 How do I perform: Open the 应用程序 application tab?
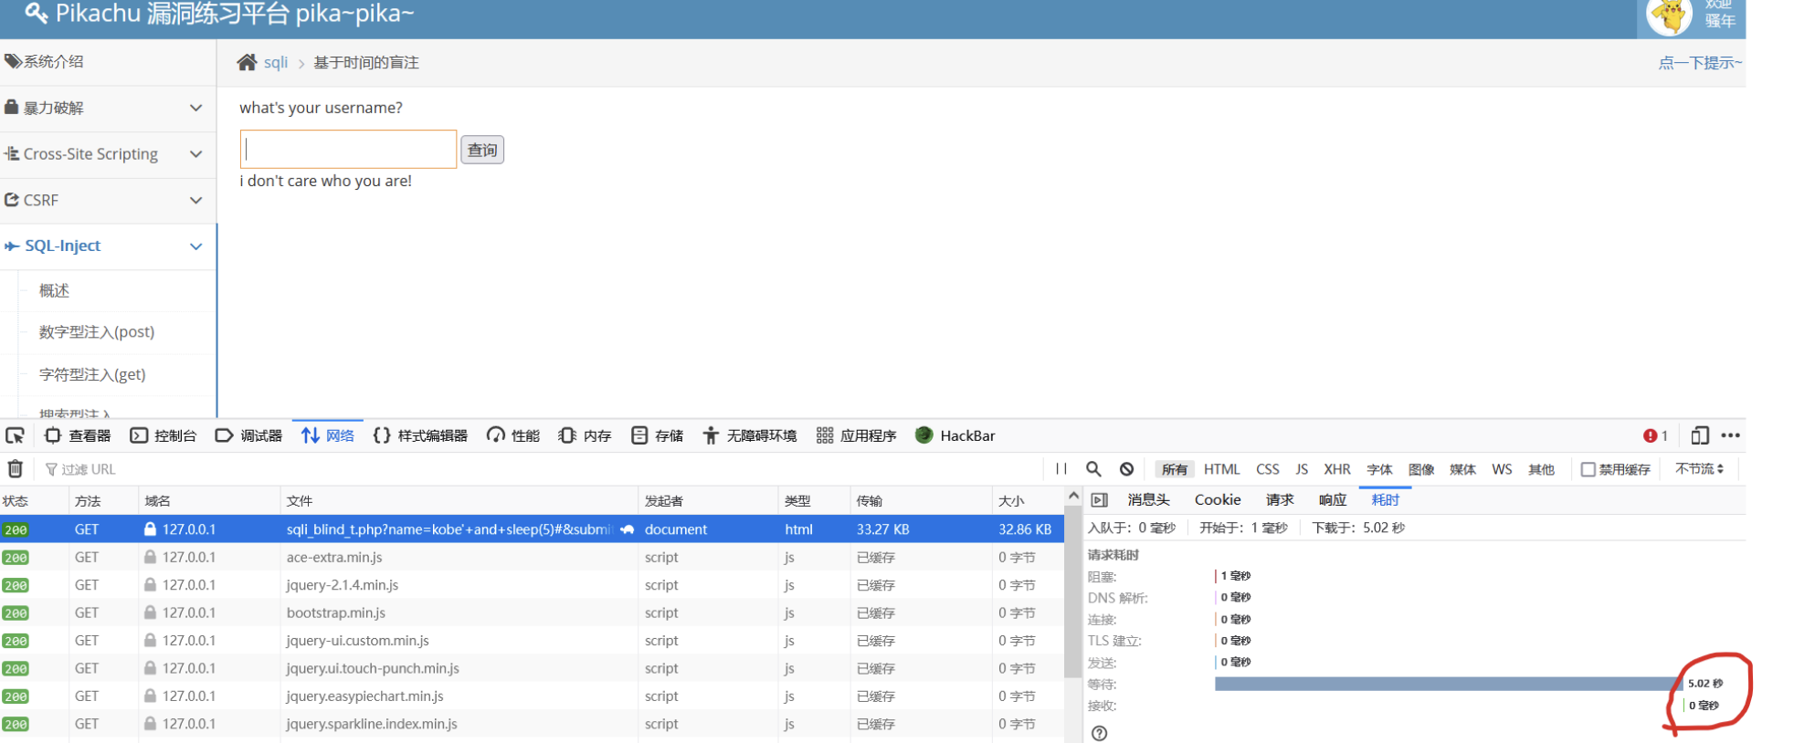tap(857, 436)
